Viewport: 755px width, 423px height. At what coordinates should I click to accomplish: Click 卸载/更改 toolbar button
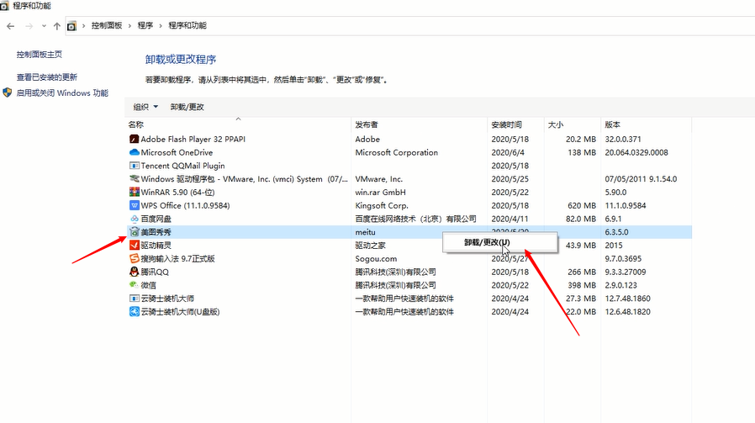[x=187, y=107]
